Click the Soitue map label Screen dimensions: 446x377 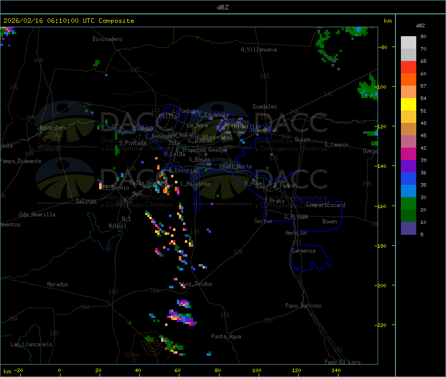pos(263,221)
